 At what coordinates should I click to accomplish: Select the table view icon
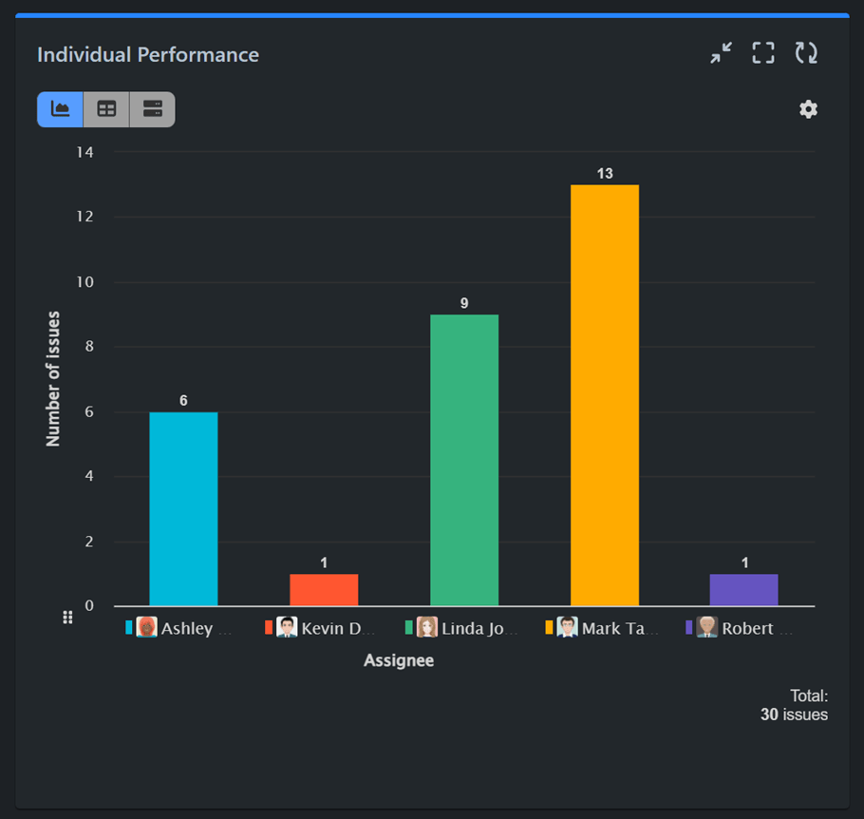[x=105, y=109]
